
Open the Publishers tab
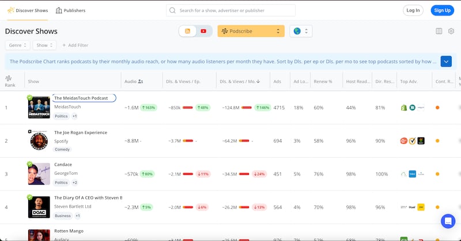70,10
